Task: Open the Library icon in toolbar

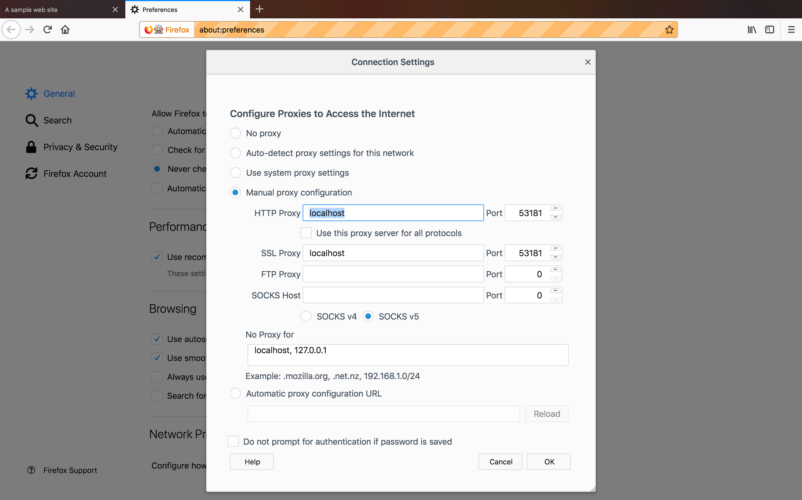Action: 752,30
